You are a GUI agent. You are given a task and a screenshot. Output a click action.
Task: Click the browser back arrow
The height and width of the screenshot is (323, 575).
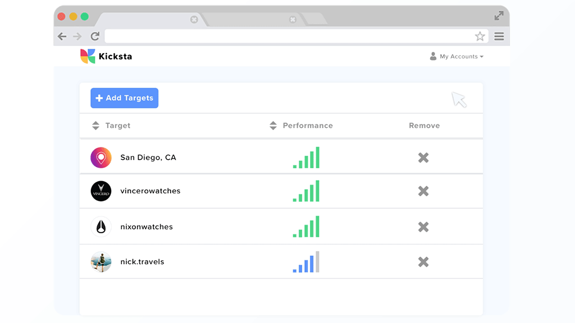coord(62,36)
